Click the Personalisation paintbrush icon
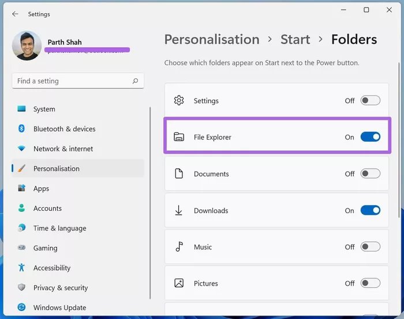This screenshot has width=404, height=319. (22, 168)
